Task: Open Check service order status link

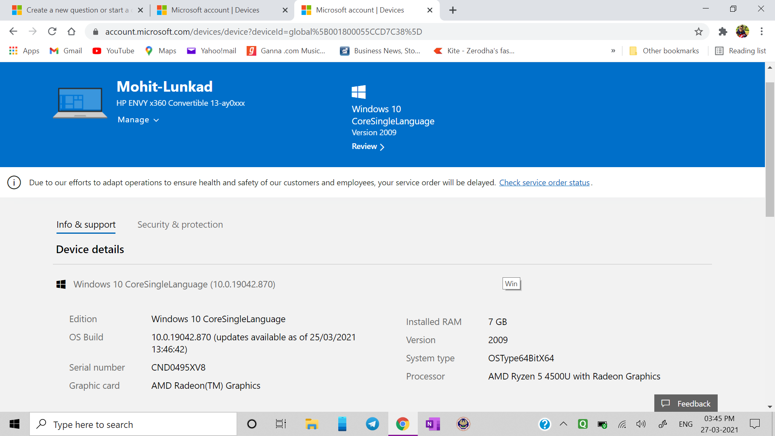Action: (545, 182)
